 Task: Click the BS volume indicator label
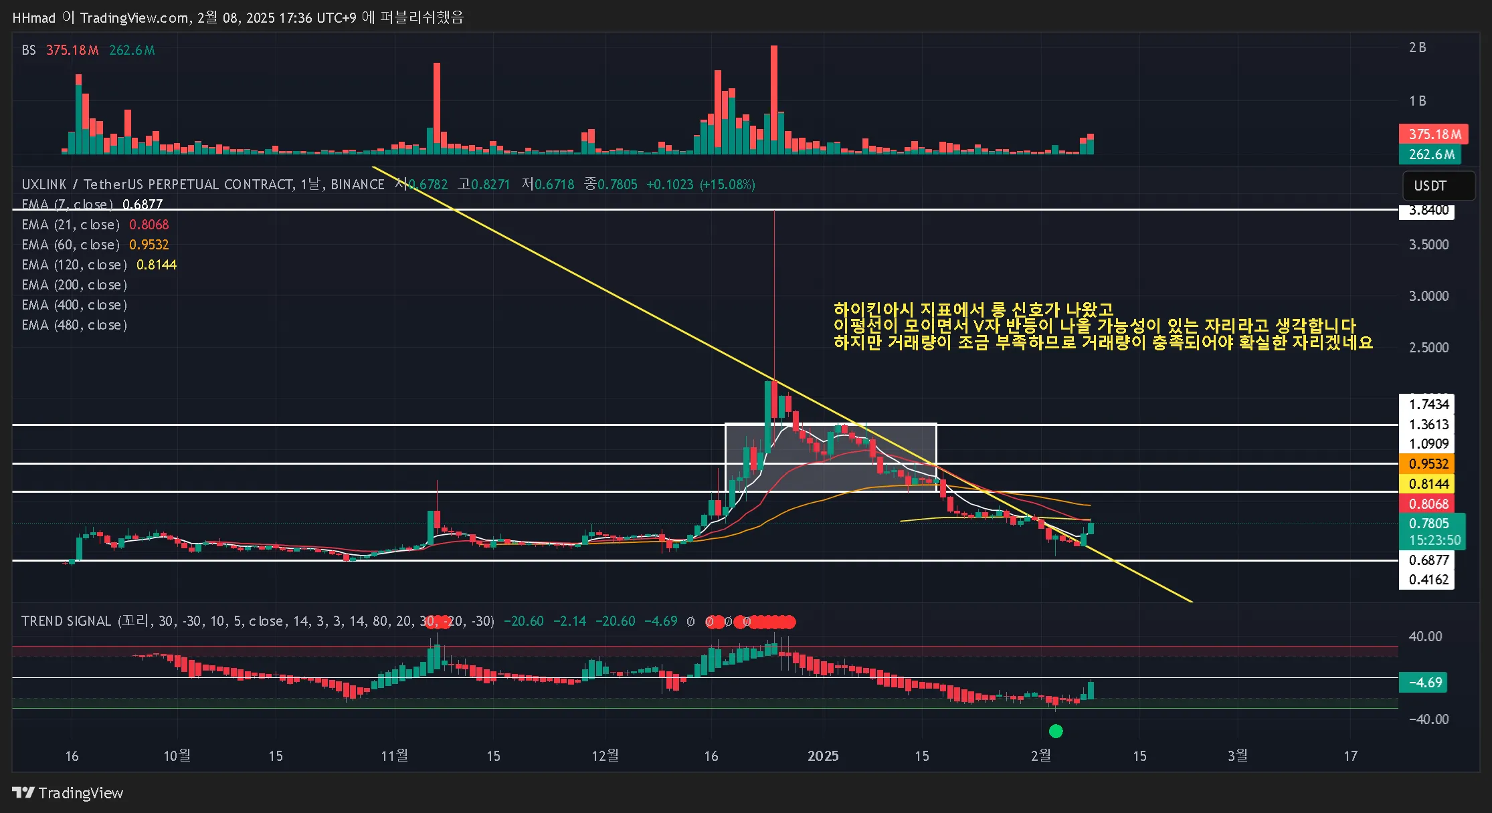(29, 50)
